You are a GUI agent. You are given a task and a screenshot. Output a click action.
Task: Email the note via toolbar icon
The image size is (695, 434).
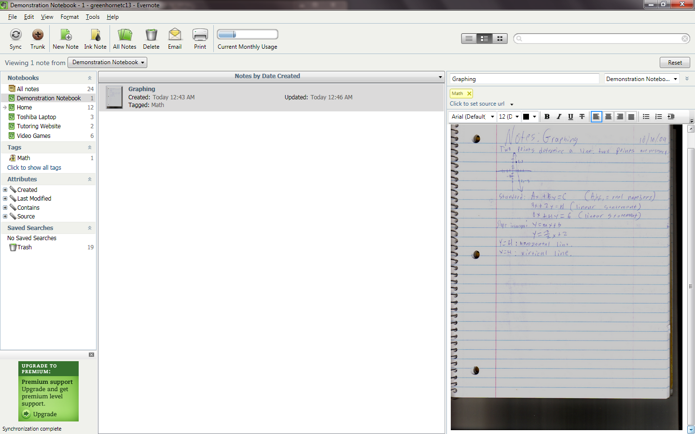175,39
